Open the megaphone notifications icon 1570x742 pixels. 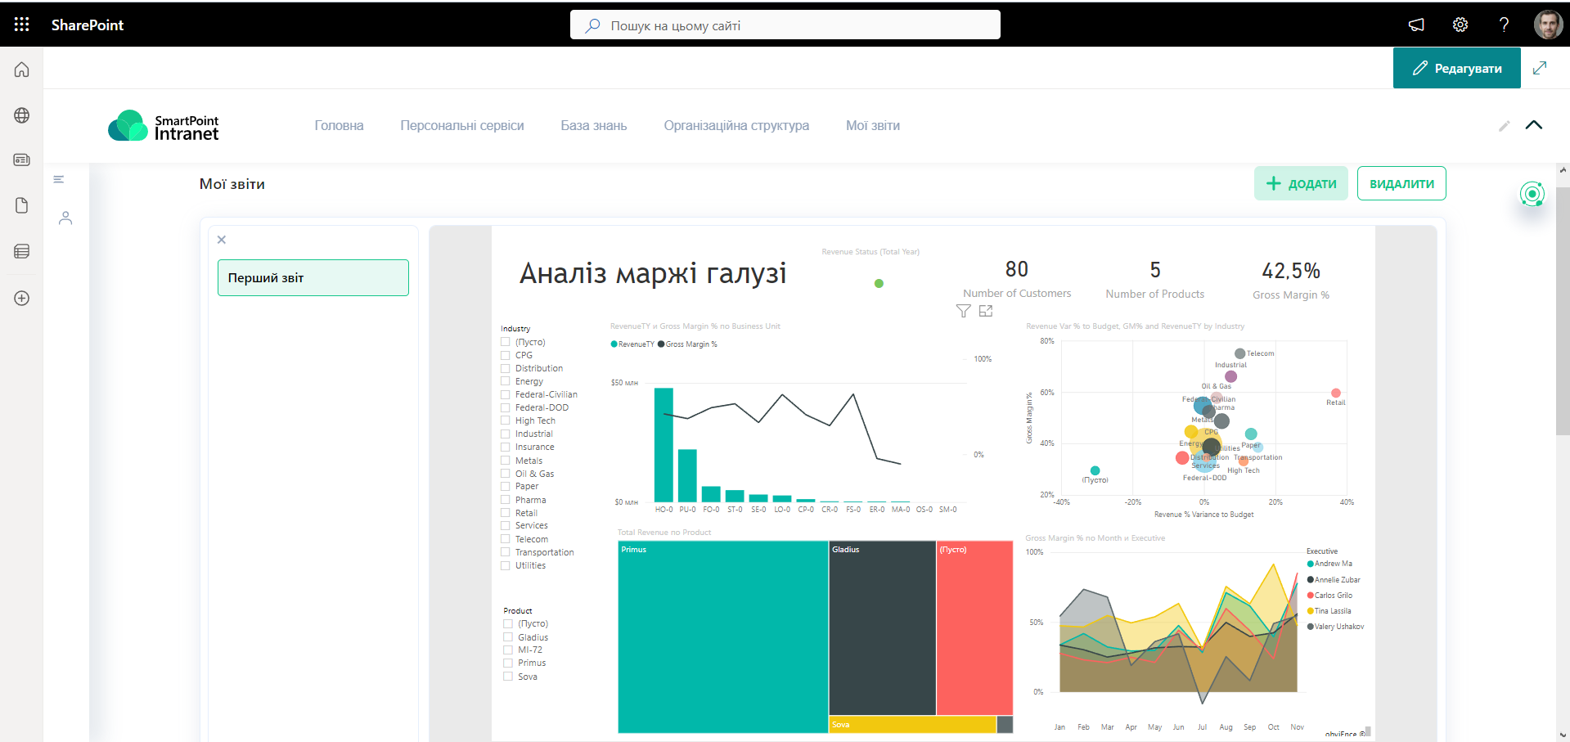pos(1416,25)
